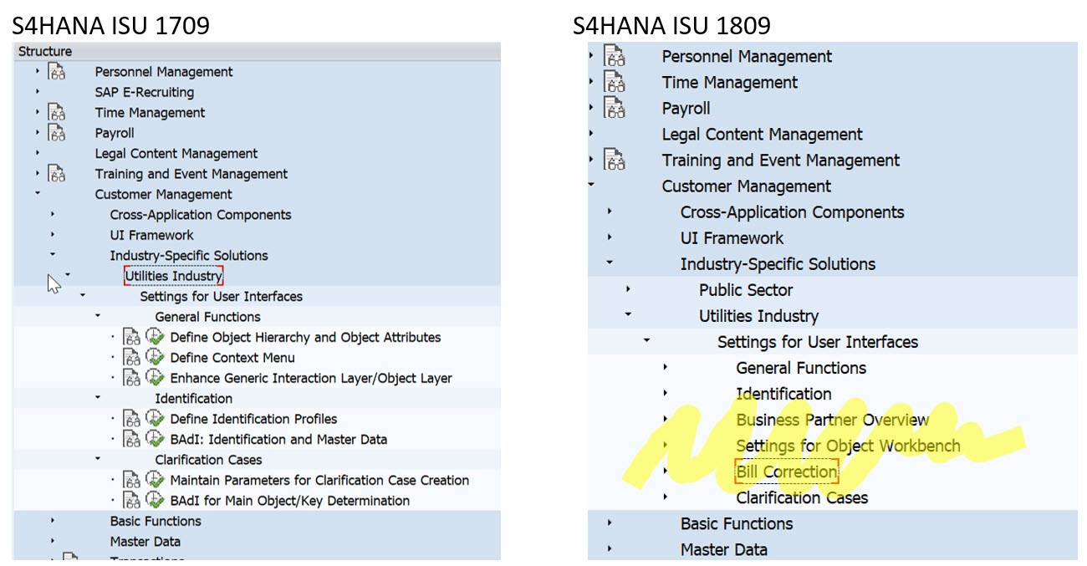The width and height of the screenshot is (1087, 566).
Task: Click documentation icon beside Personnel Management in 1709 tree
Action: point(56,72)
